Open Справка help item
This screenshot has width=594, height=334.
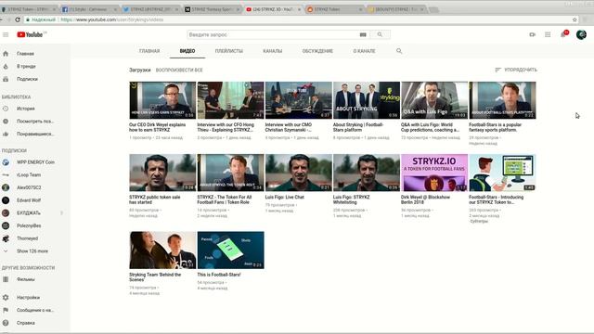pyautogui.click(x=25, y=323)
